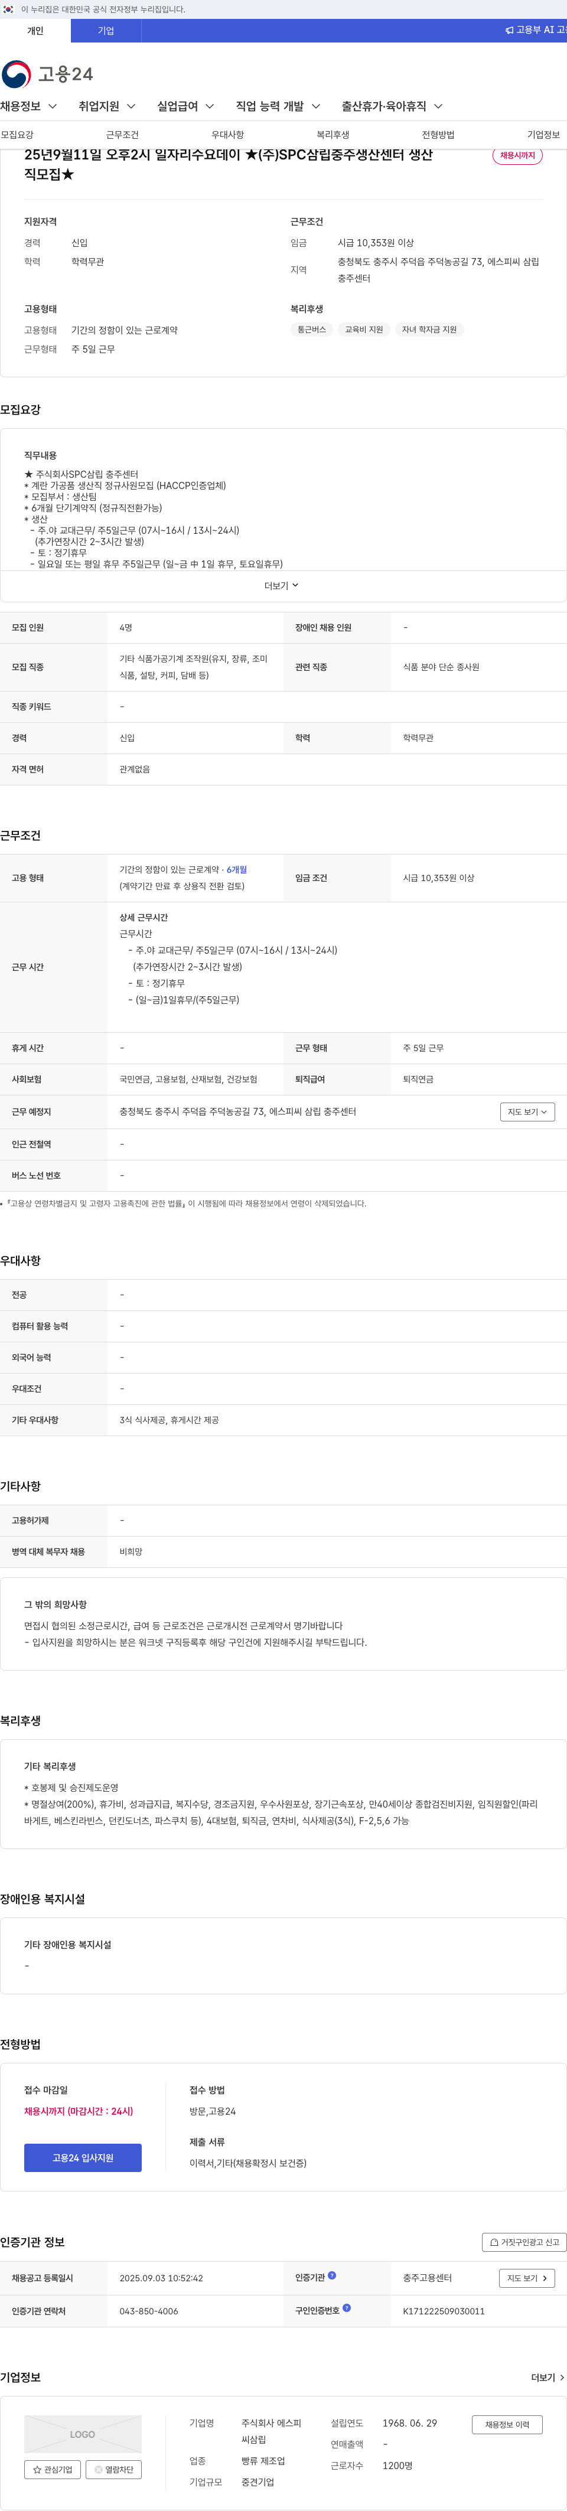The width and height of the screenshot is (567, 2511).
Task: Select the 개인 tab
Action: 35,30
